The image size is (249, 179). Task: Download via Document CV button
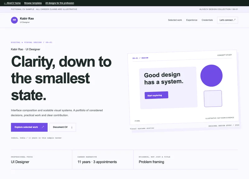(x=63, y=127)
